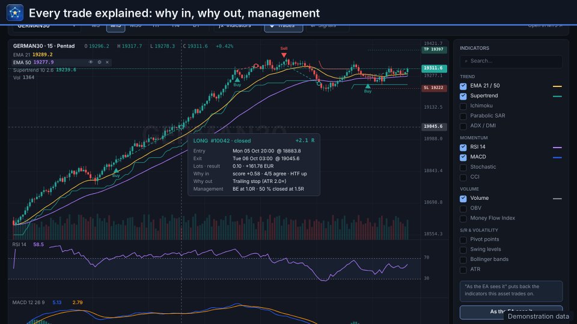Enable the Bollinger bands checkbox
The image size is (577, 324).
pos(463,260)
